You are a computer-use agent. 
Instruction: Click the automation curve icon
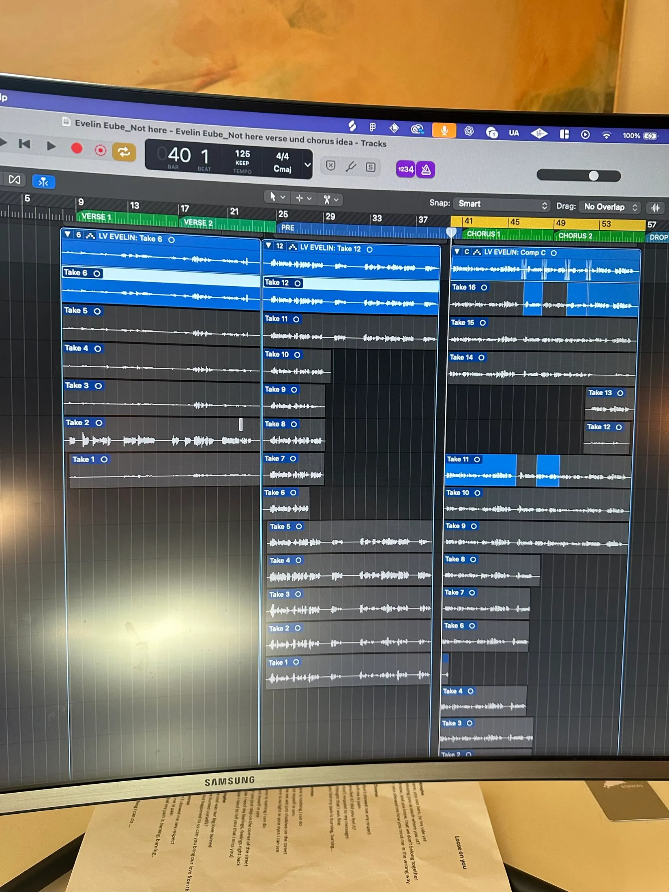(x=14, y=180)
